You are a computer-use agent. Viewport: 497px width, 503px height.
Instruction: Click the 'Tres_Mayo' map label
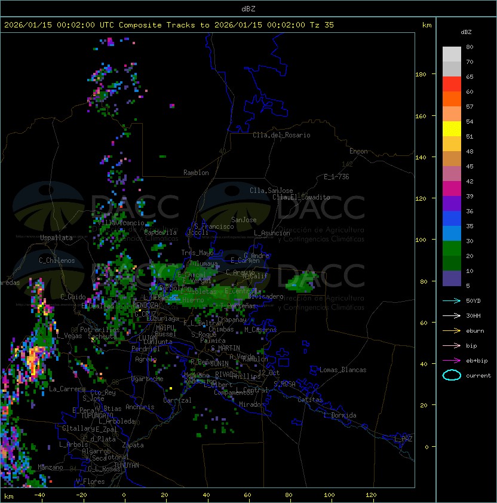(197, 253)
